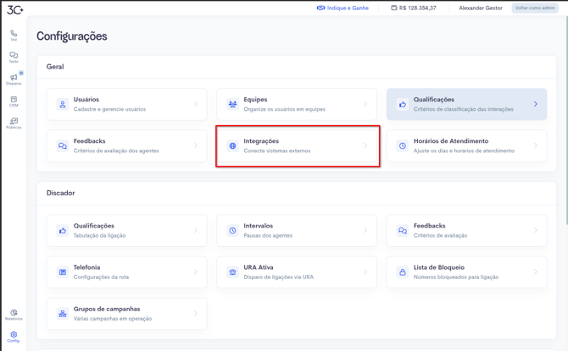Click the Config gear icon in sidebar
The image size is (568, 351).
14,336
